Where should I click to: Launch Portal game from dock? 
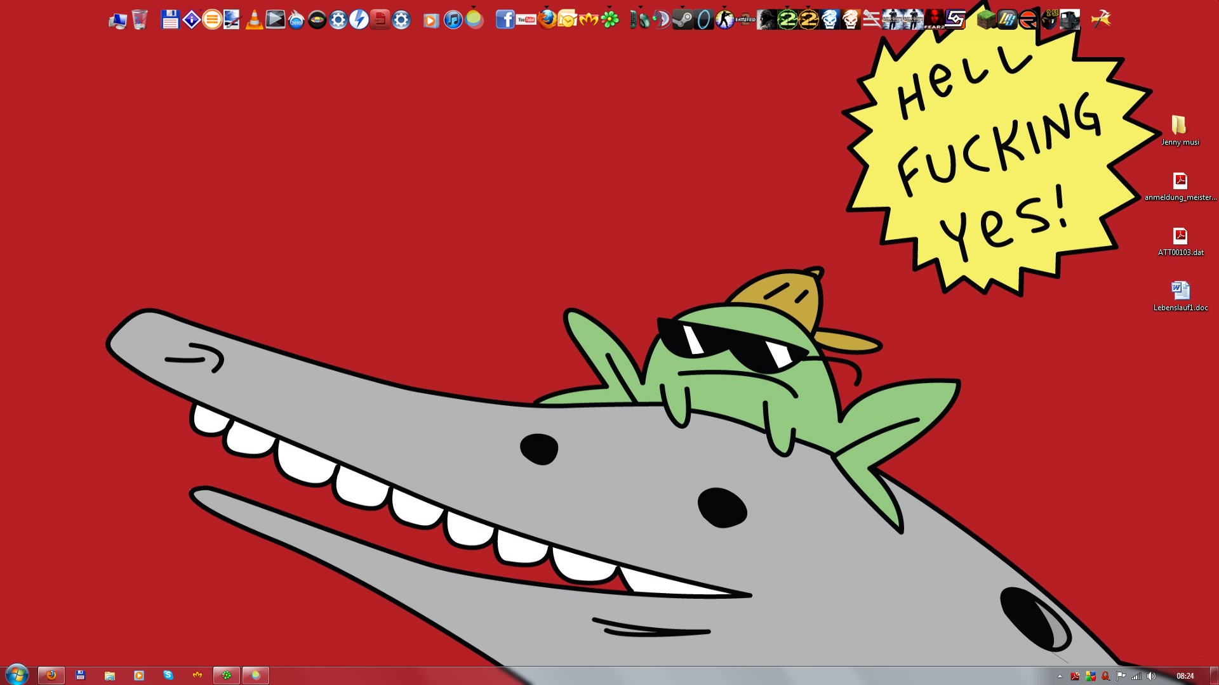(703, 20)
